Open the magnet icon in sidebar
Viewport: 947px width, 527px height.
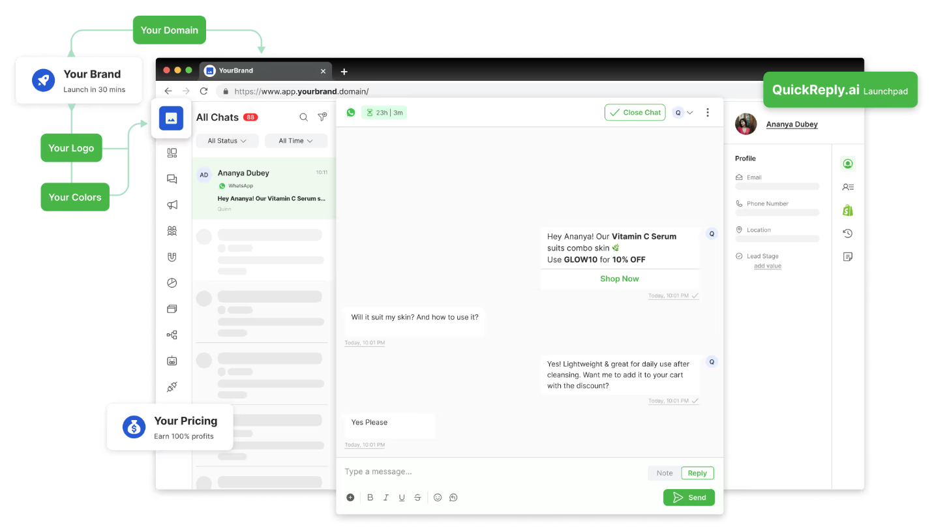tap(172, 257)
